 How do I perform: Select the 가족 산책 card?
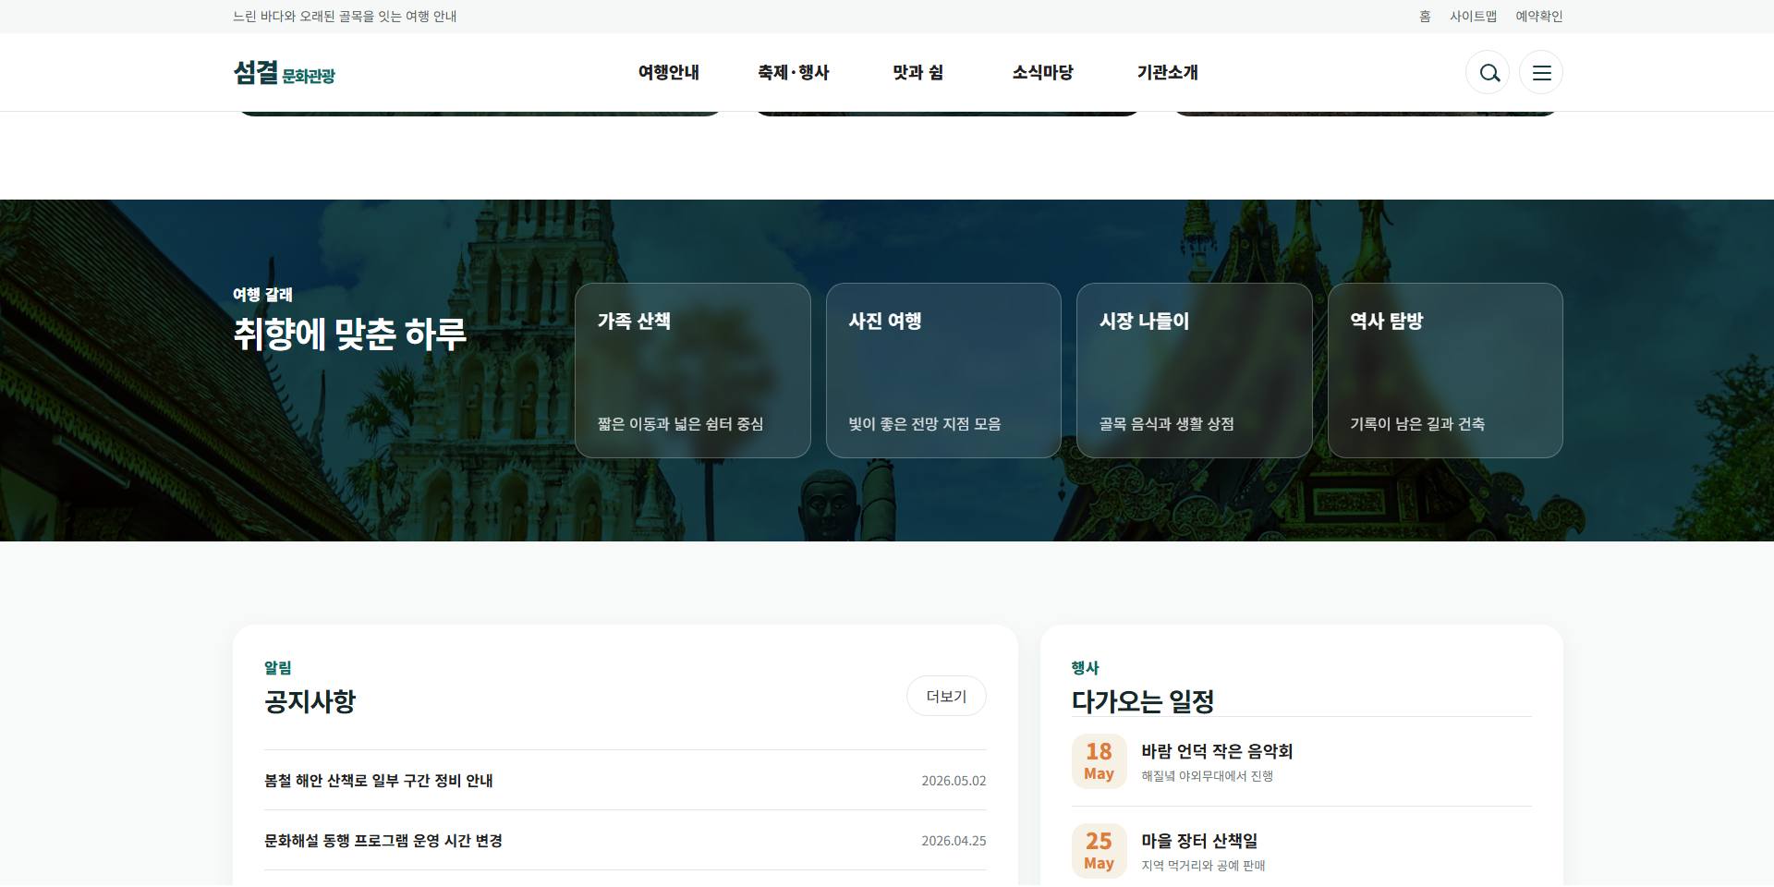click(x=693, y=371)
